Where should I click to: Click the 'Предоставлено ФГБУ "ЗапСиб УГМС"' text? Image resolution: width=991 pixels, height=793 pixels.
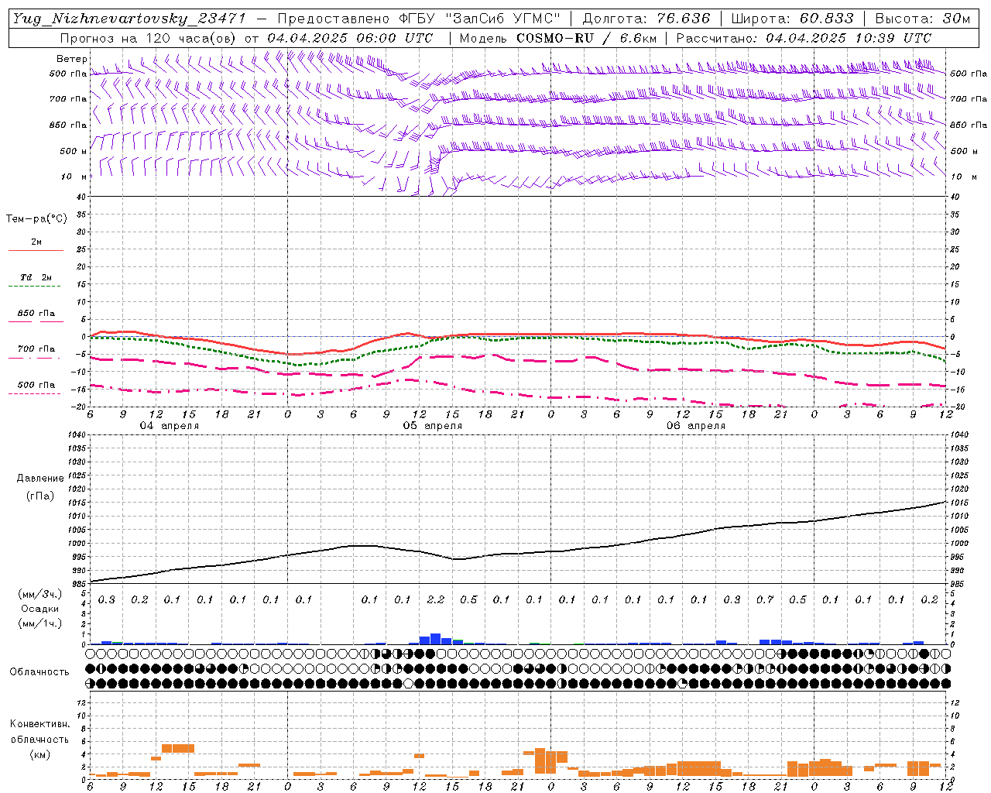[x=418, y=19]
